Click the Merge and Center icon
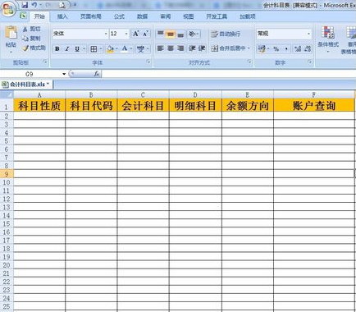The image size is (356, 312). coord(215,48)
